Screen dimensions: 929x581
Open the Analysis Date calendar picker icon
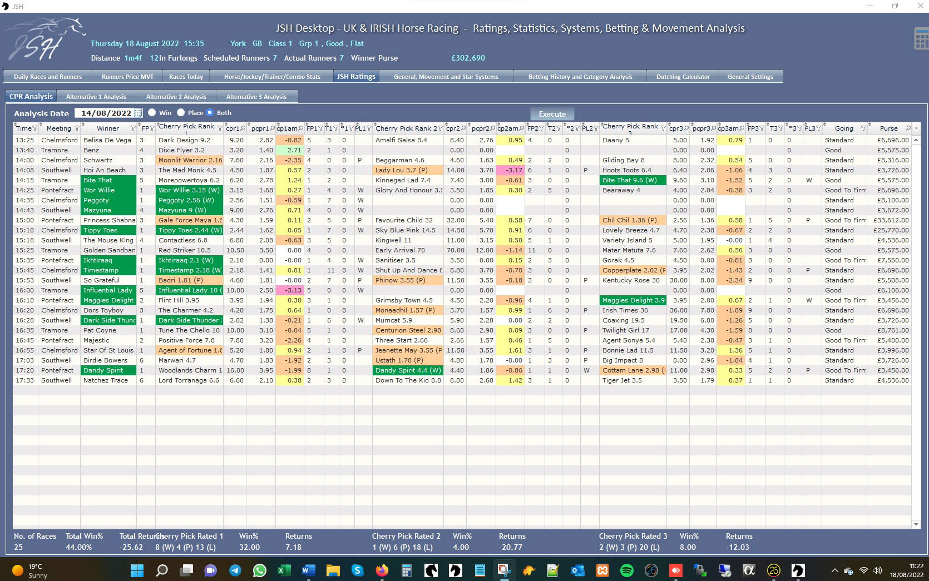pyautogui.click(x=138, y=113)
